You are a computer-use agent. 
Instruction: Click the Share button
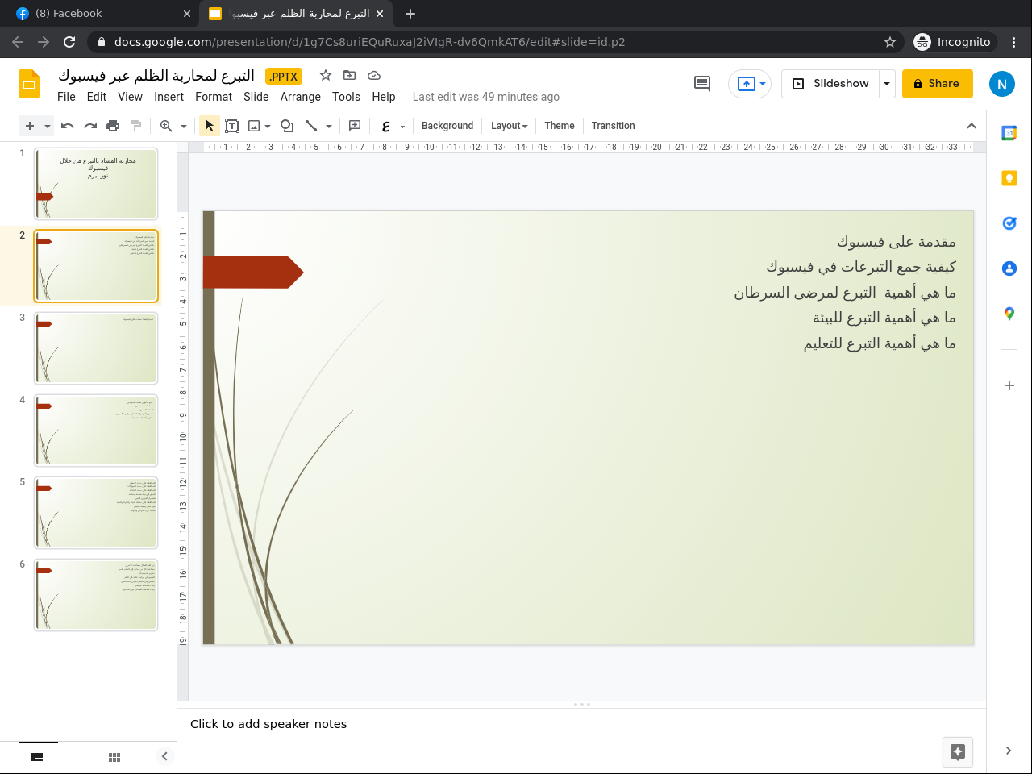[x=938, y=84]
